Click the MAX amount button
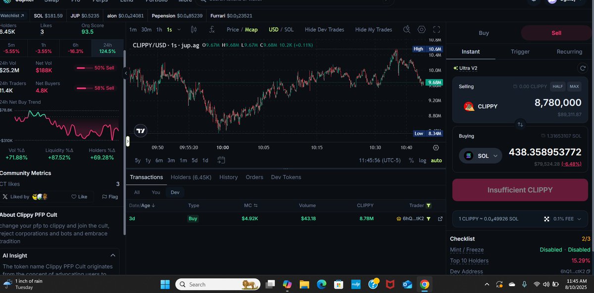Image resolution: width=594 pixels, height=293 pixels. [574, 86]
